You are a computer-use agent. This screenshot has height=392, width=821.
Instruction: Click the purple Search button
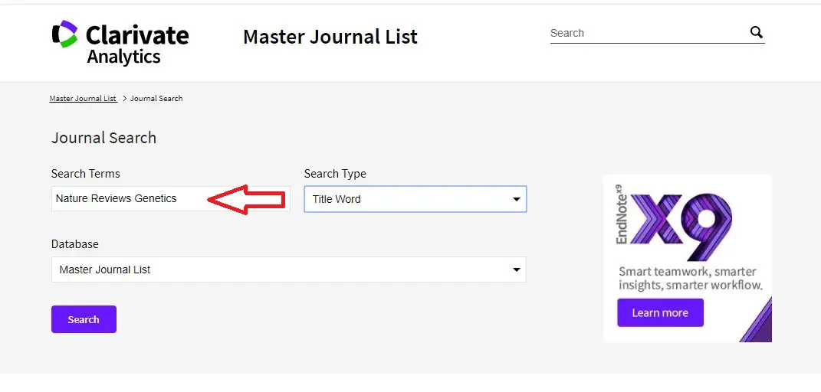(84, 319)
